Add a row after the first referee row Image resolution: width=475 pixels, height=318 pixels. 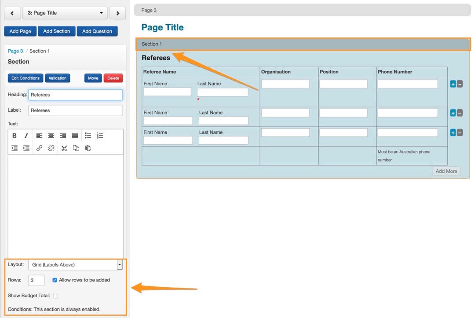click(453, 84)
